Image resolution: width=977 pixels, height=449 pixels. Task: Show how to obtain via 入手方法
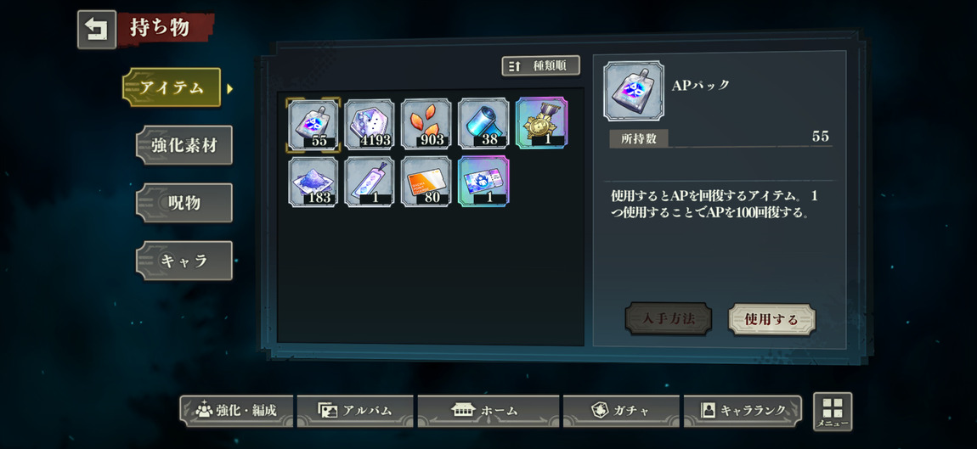tap(669, 319)
